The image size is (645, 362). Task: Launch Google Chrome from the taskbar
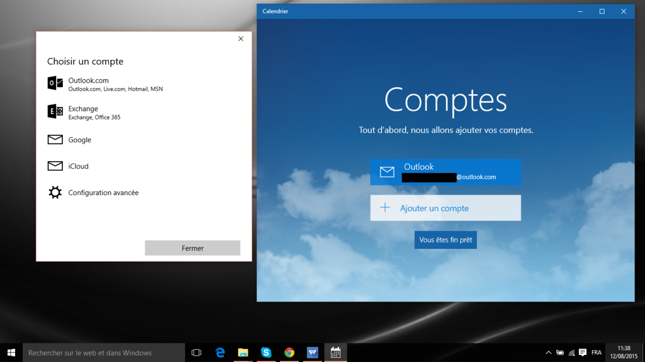coord(289,353)
